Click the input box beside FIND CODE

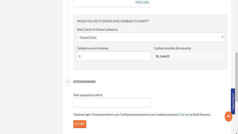pos(104,3)
